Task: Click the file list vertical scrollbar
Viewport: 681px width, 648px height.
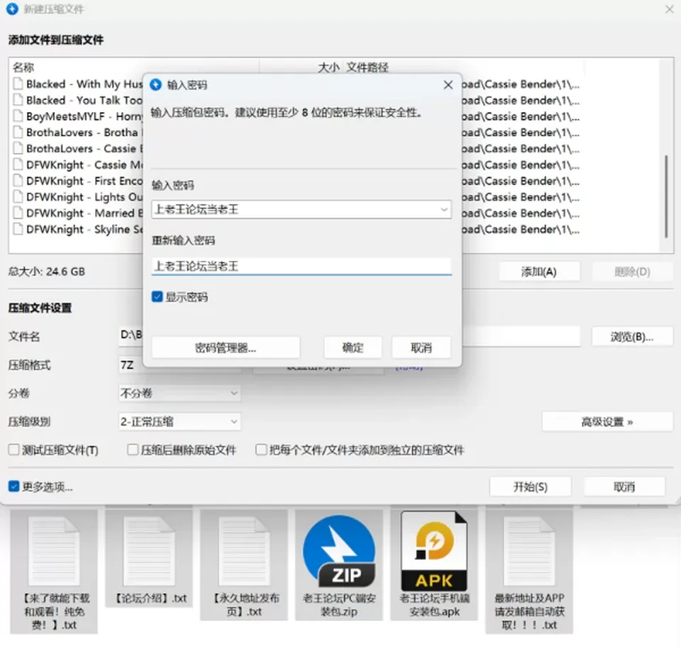Action: 666,196
